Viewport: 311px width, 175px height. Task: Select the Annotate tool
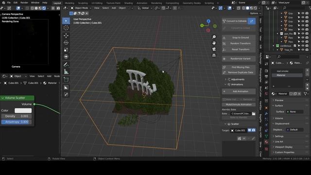coord(66,65)
